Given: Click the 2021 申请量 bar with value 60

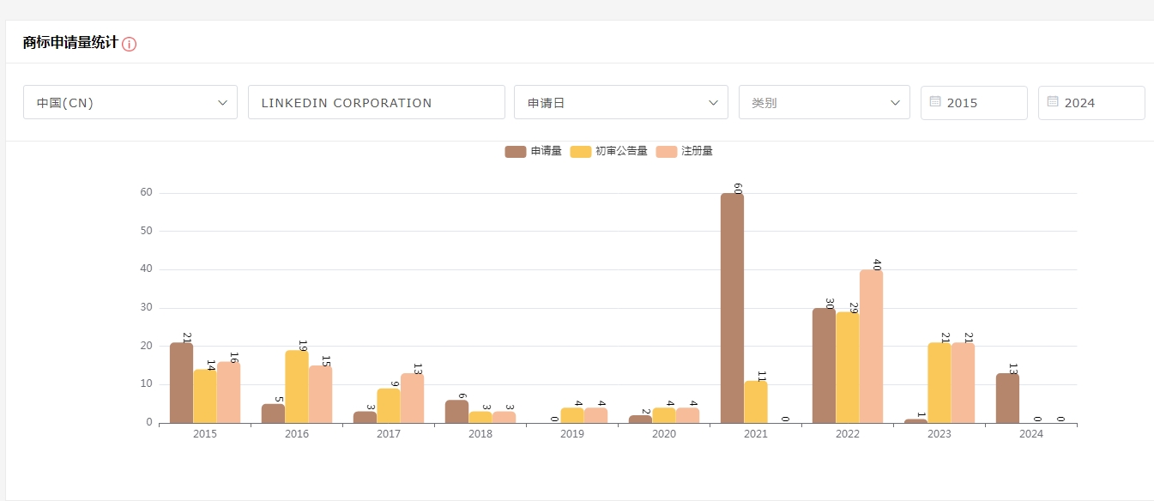Looking at the screenshot, I should (732, 308).
